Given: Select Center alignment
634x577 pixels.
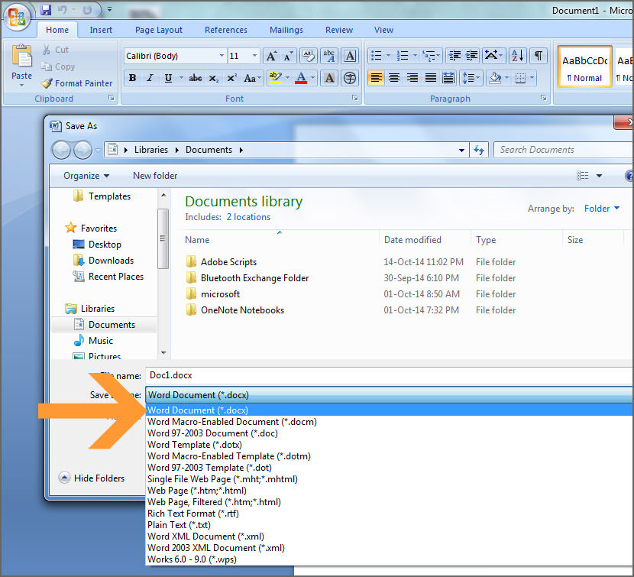Looking at the screenshot, I should click(394, 78).
